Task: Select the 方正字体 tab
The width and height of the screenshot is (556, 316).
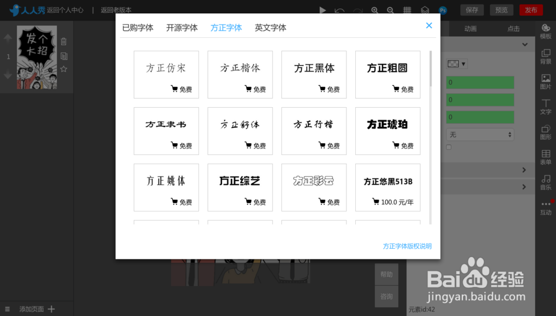Action: [x=226, y=28]
